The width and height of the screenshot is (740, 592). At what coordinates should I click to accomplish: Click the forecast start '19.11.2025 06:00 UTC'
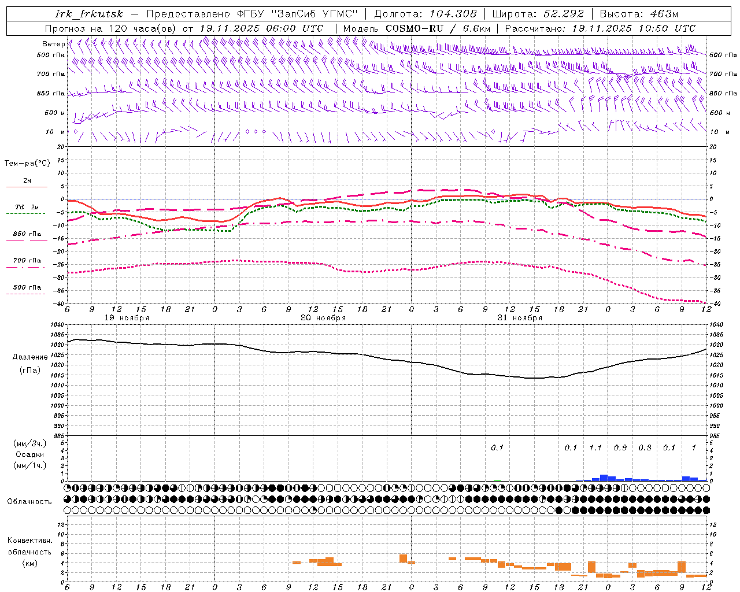pos(261,28)
